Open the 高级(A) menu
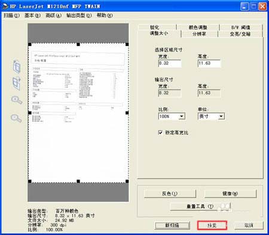Image resolution: width=269 pixels, height=235 pixels. 53,16
